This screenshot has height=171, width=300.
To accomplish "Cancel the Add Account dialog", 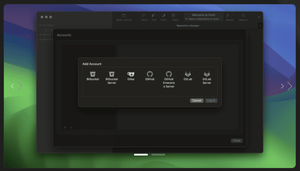I will click(x=197, y=100).
